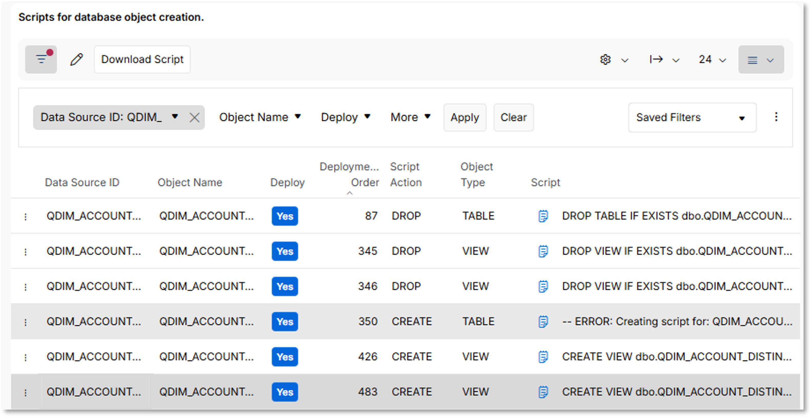811x417 pixels.
Task: Open the More filters dropdown
Action: pyautogui.click(x=410, y=117)
